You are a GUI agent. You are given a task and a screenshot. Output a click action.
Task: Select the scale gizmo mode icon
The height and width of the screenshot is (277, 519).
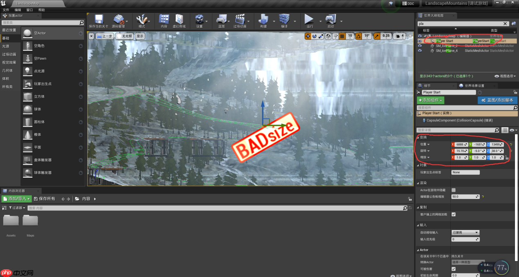(x=320, y=36)
